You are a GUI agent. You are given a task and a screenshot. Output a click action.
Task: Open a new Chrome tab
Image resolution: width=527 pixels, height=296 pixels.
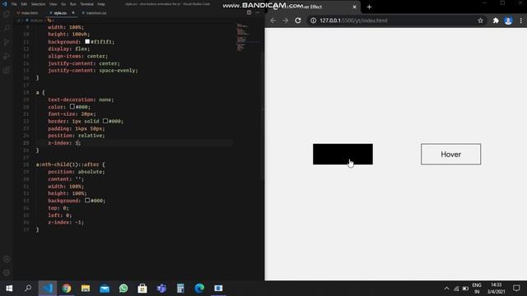[369, 7]
